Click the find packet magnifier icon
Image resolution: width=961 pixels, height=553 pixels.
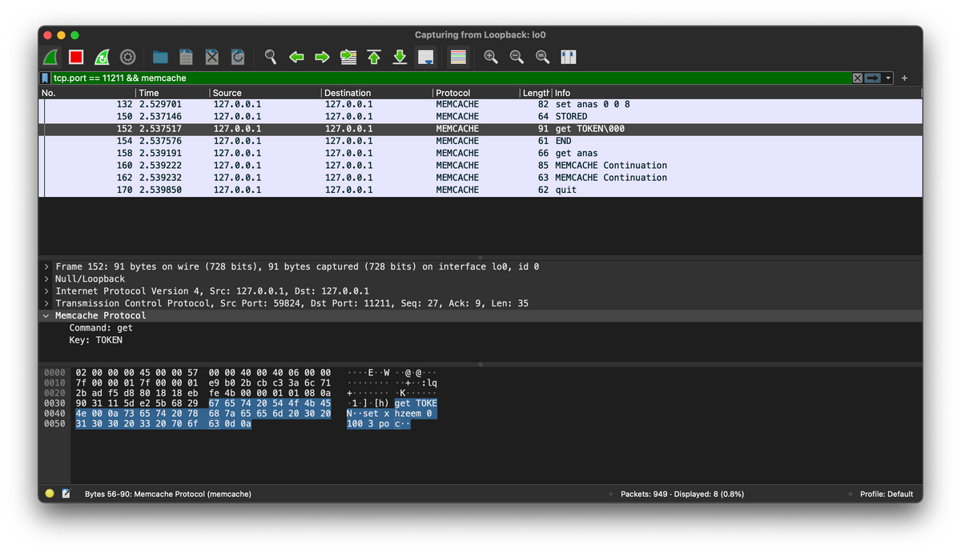(x=271, y=57)
